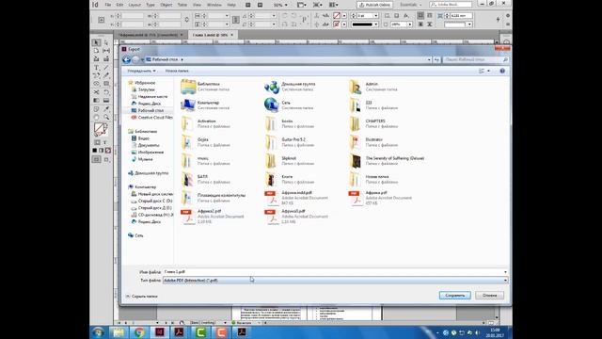Select the Eyedropper tool in InDesign toolbox

(106, 109)
